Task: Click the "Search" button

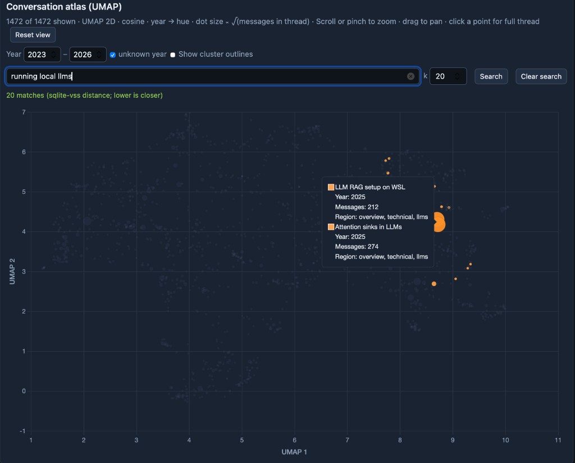Action: click(491, 76)
